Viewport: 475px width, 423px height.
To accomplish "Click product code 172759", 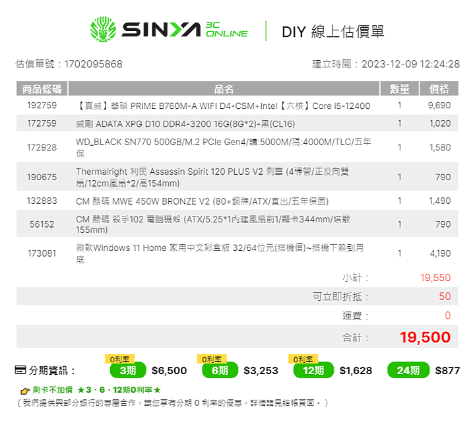I will pos(42,123).
